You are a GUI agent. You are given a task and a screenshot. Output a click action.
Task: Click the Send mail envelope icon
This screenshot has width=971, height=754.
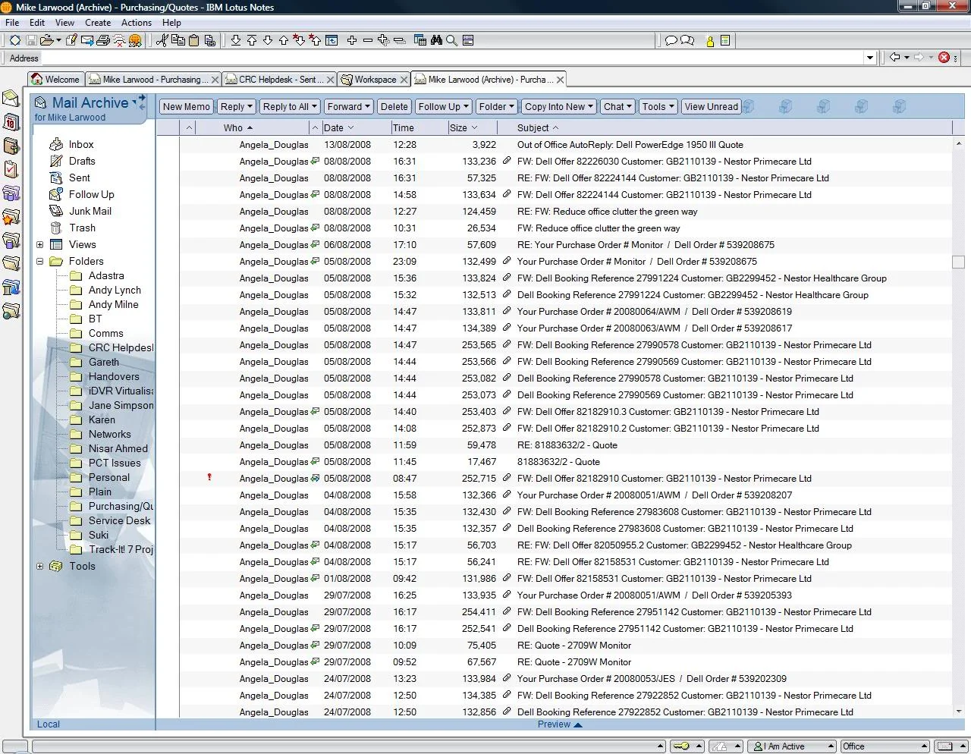click(87, 40)
